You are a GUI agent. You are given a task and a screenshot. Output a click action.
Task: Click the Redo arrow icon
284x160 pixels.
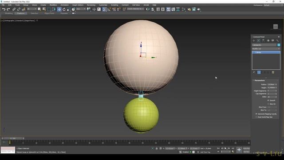click(x=8, y=9)
